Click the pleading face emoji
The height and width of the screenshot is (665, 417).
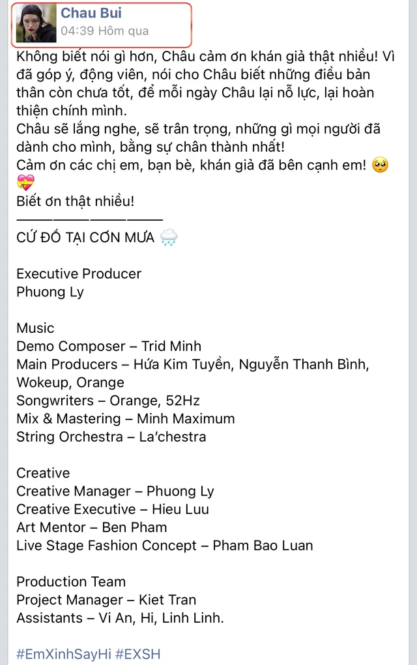point(380,165)
